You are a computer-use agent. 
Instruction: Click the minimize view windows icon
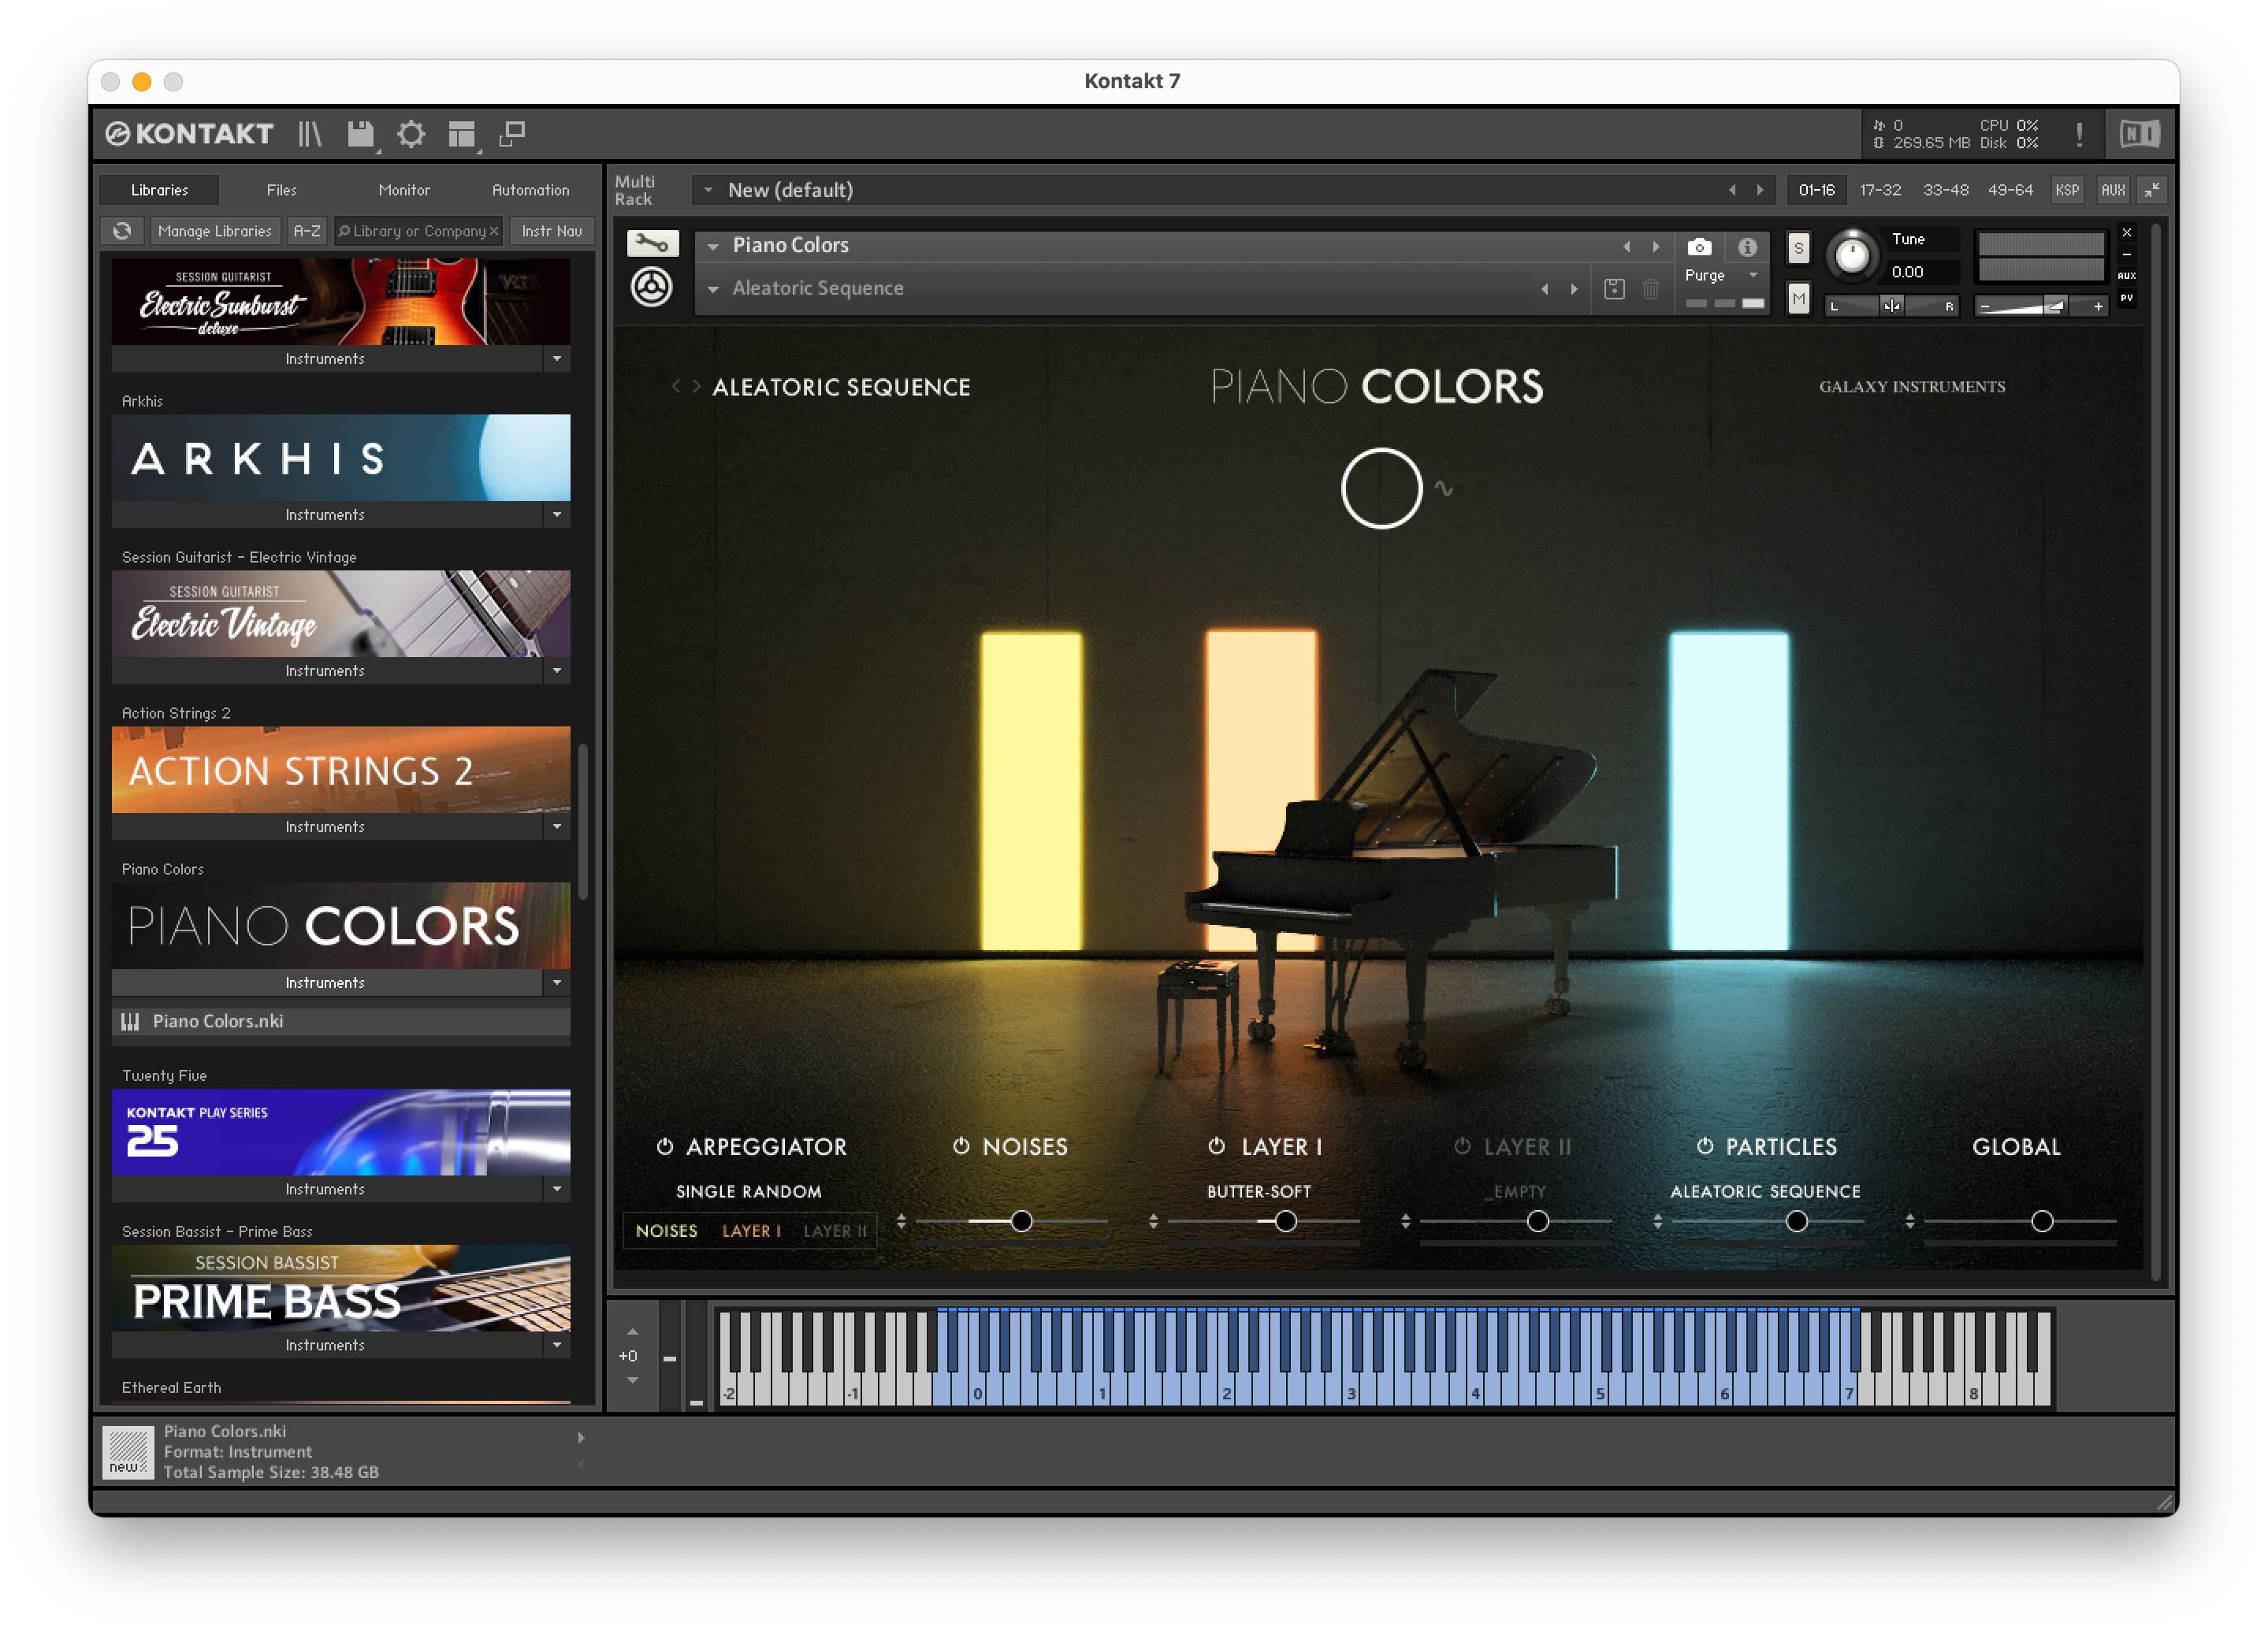click(x=512, y=134)
